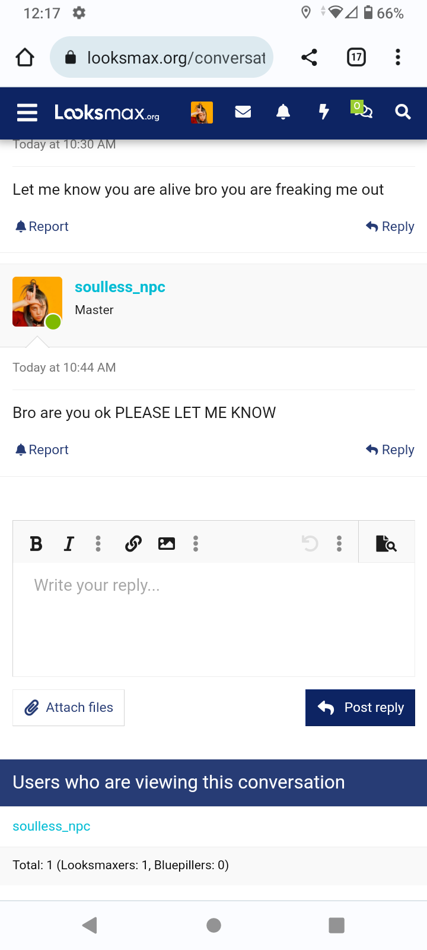
Task: Insert an image using the editor toolbar
Action: 167,543
